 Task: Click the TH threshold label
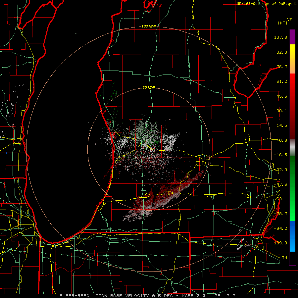(284, 258)
